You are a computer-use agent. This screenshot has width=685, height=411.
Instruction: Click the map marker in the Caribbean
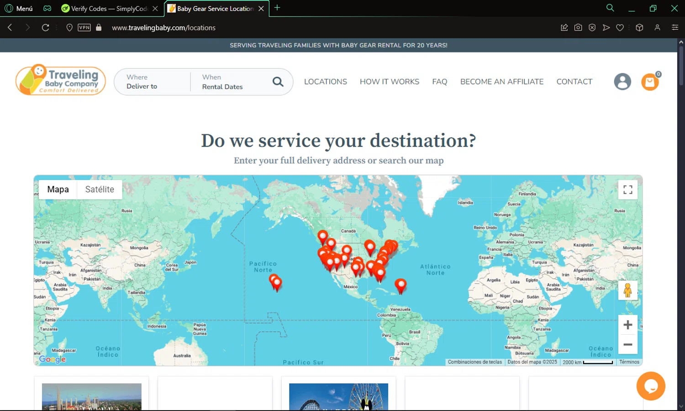click(400, 286)
